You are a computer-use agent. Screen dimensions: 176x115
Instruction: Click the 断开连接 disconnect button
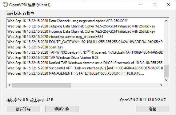23,109
